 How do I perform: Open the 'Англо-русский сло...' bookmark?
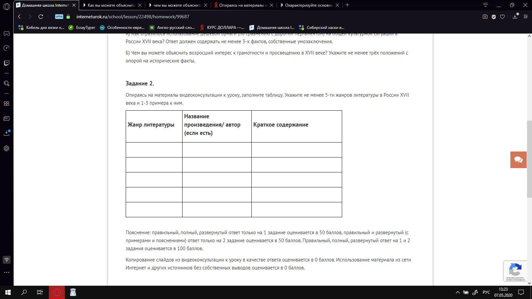pyautogui.click(x=172, y=28)
